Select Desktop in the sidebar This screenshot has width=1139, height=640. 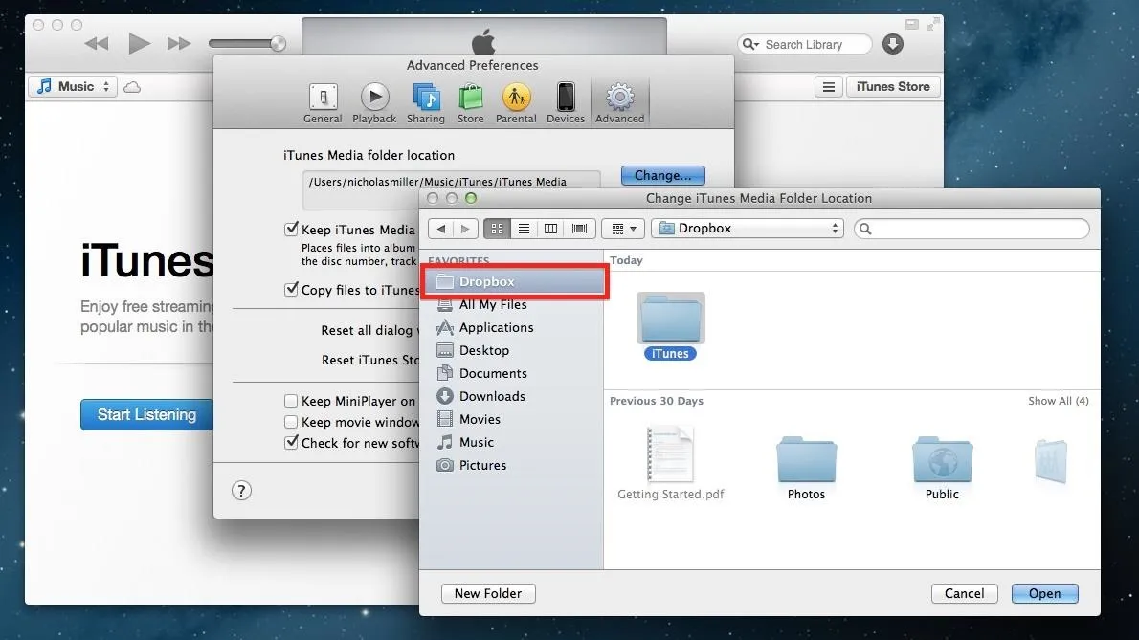511,350
